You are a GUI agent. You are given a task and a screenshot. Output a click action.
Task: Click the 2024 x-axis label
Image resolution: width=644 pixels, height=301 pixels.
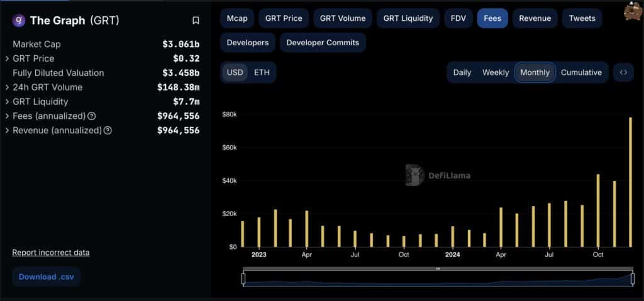(x=453, y=254)
